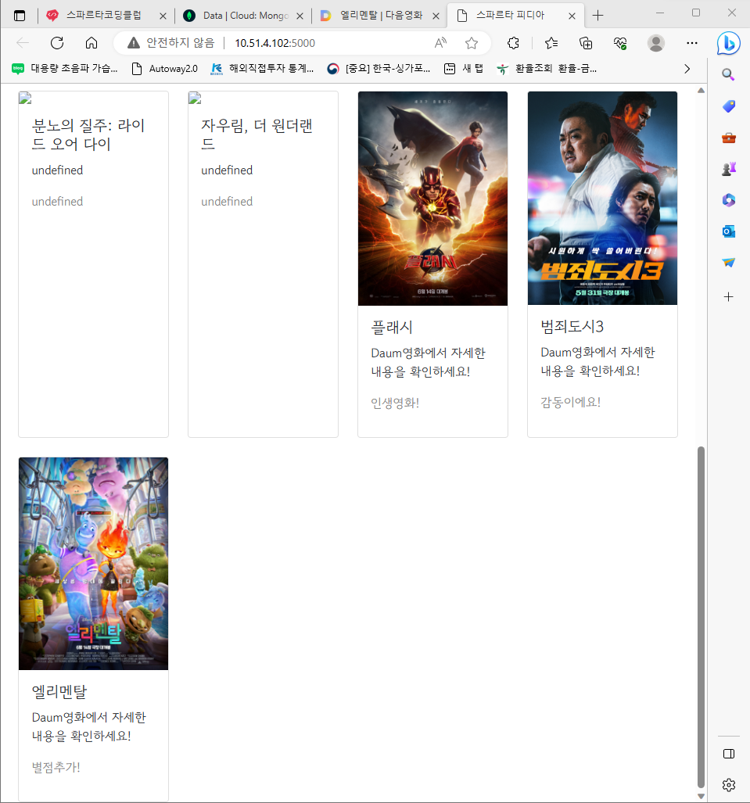Close the 엘리멘탈 | 다음영화 tab
Viewport: 750px width, 803px height.
coord(436,16)
